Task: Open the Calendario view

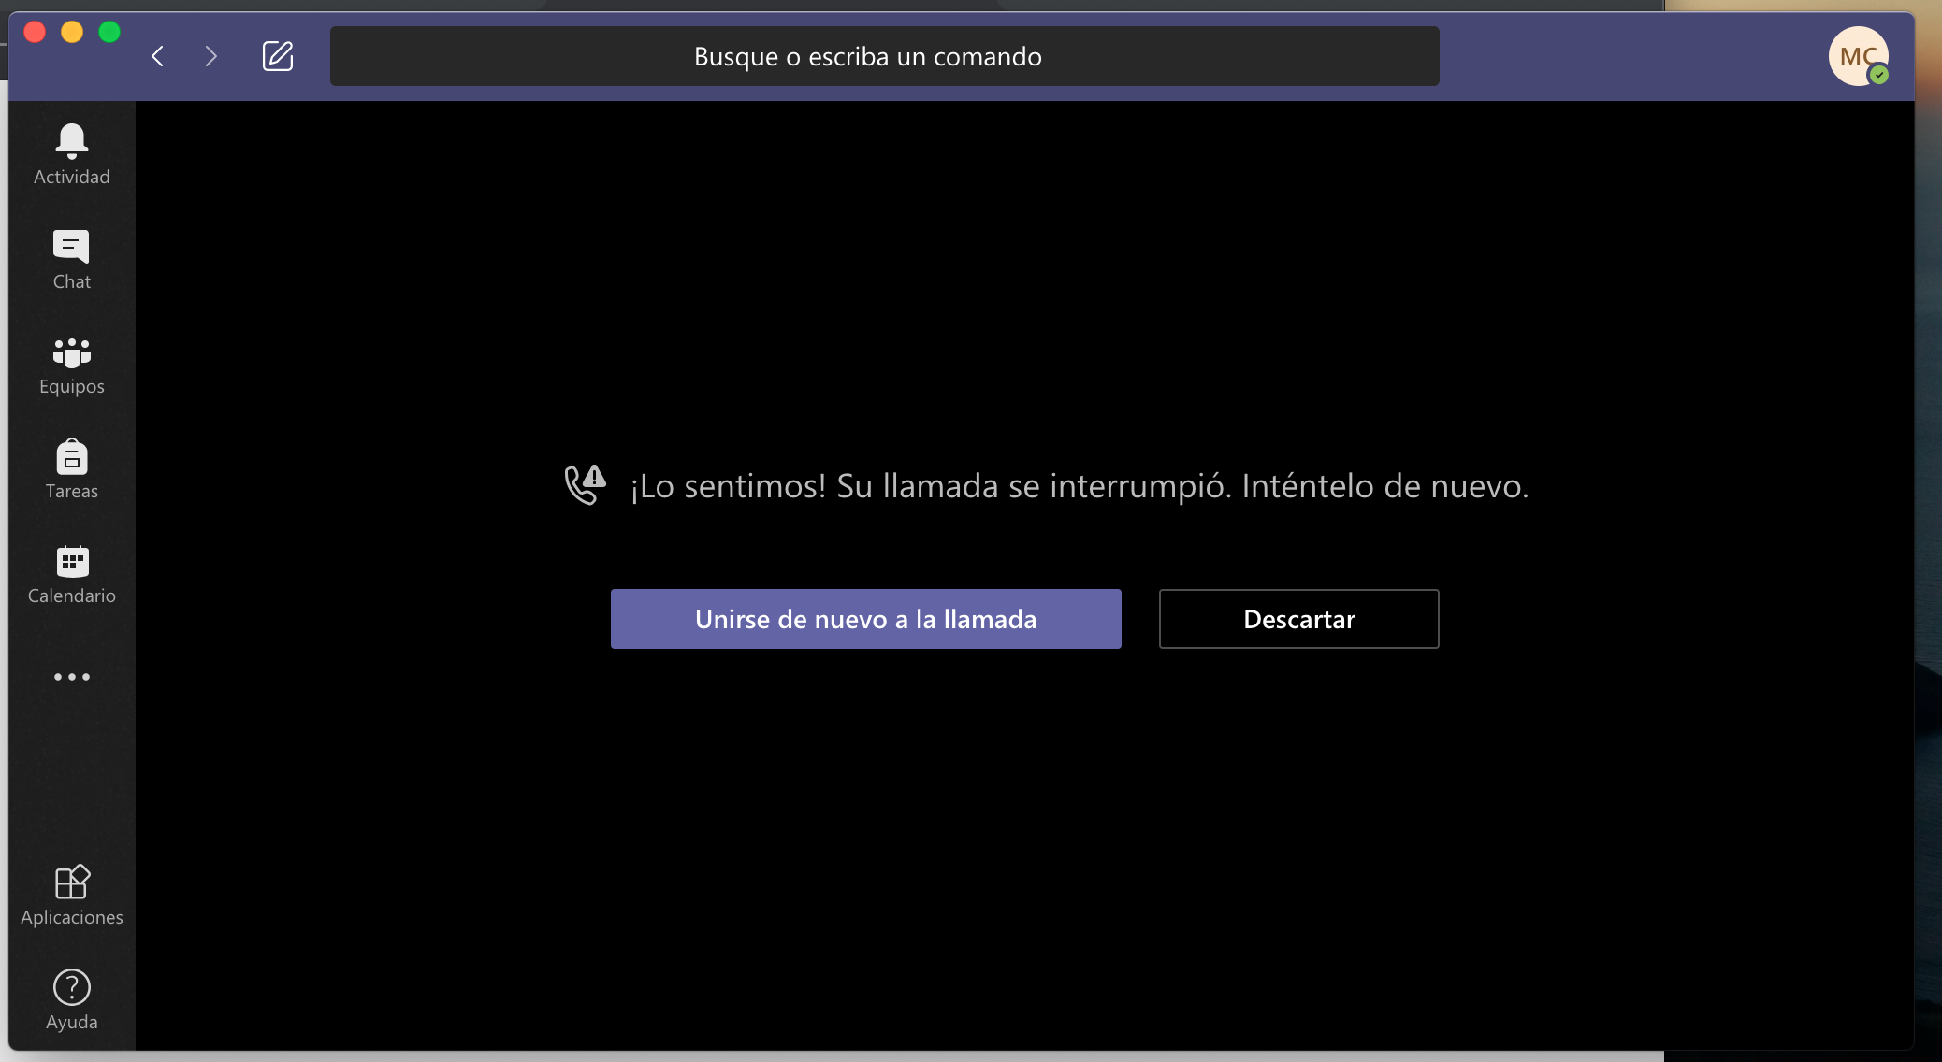Action: point(72,573)
